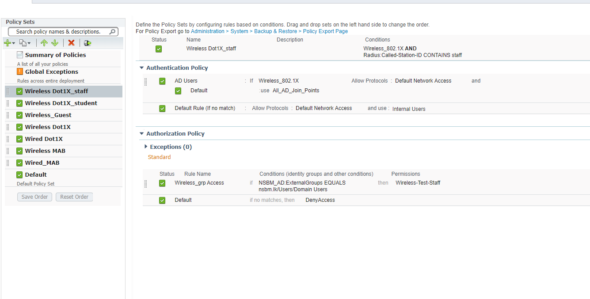Collapse the Authorization Policy section
Viewport: 590px width, 299px height.
[x=142, y=133]
